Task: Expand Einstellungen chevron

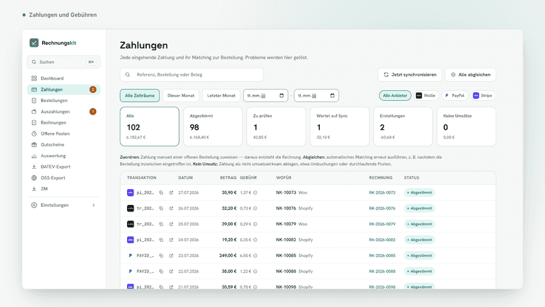Action: (93, 206)
